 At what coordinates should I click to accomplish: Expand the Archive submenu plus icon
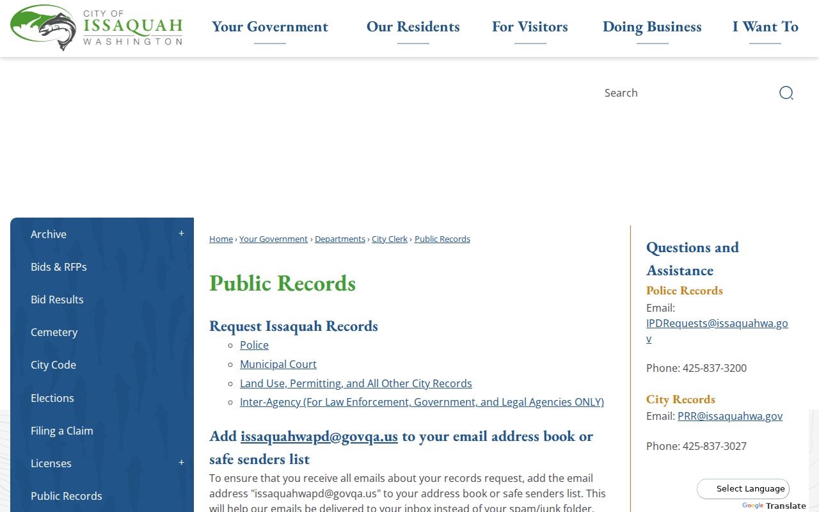pyautogui.click(x=181, y=234)
